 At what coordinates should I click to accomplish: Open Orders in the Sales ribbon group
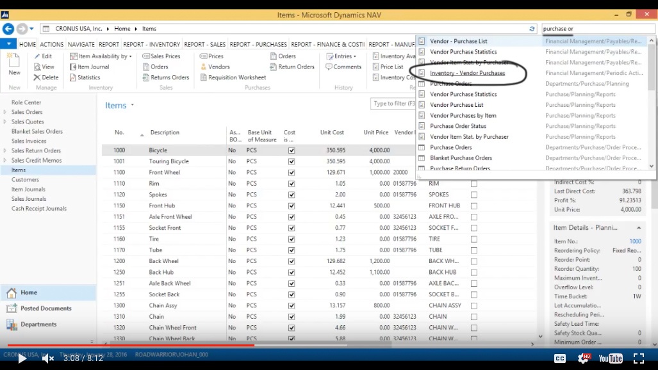[155, 67]
